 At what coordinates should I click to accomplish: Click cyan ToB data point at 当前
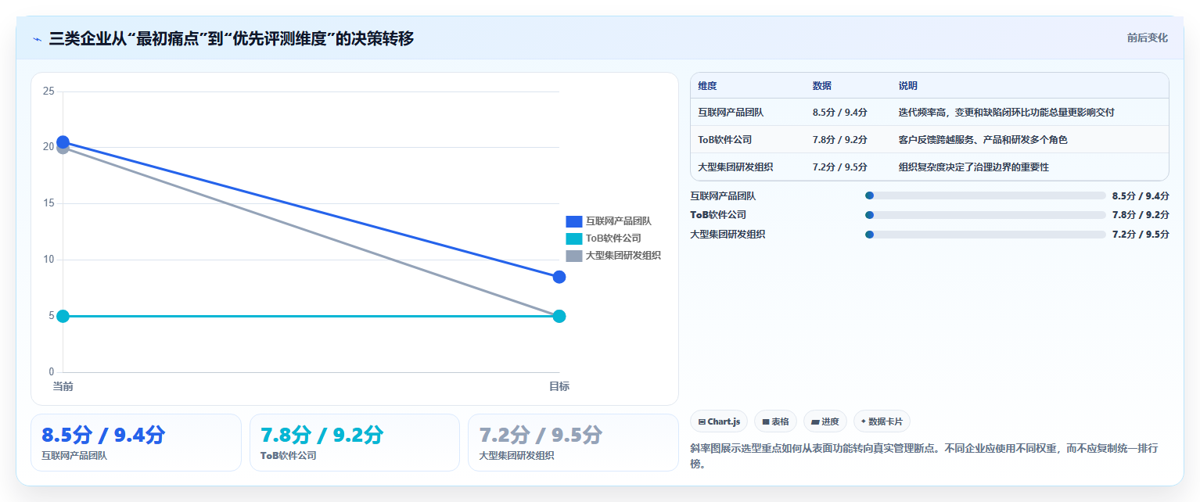point(63,316)
